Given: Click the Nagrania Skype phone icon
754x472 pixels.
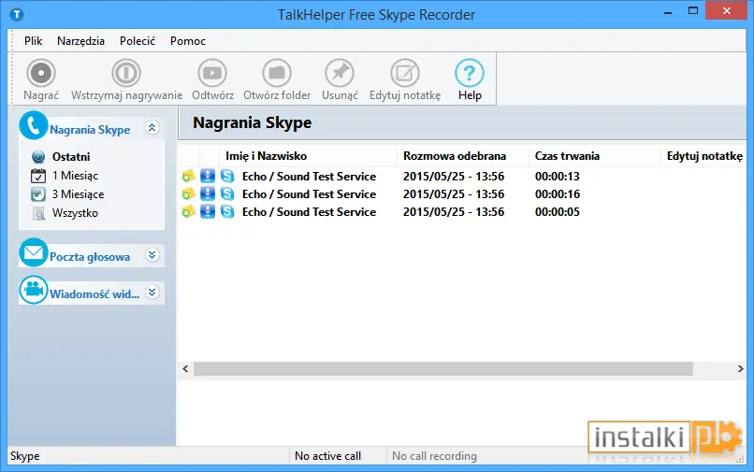Looking at the screenshot, I should [x=33, y=126].
